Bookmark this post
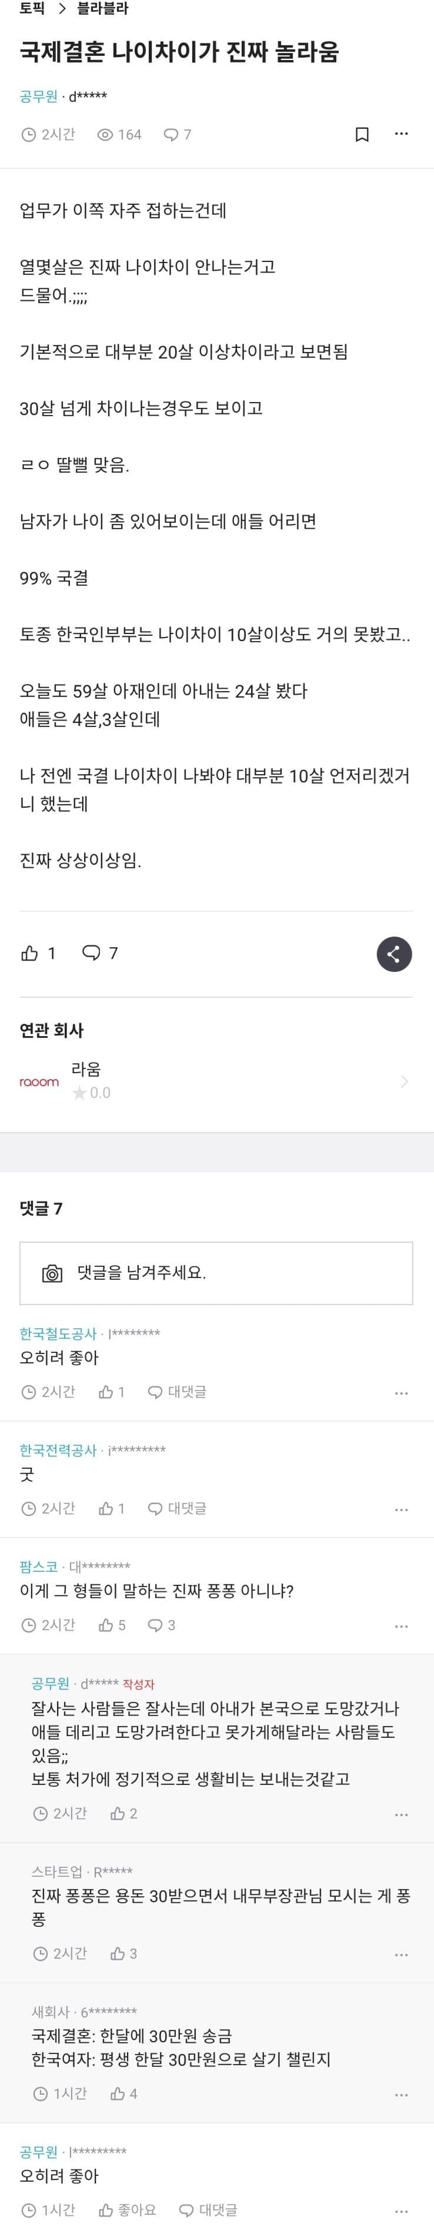The image size is (434, 2233). click(x=362, y=134)
